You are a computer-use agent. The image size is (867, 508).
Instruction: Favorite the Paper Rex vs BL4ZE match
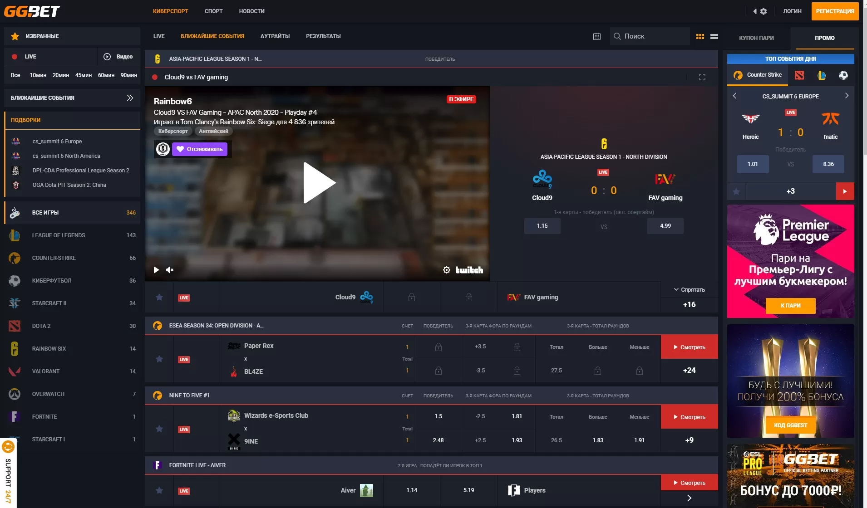[x=159, y=359]
